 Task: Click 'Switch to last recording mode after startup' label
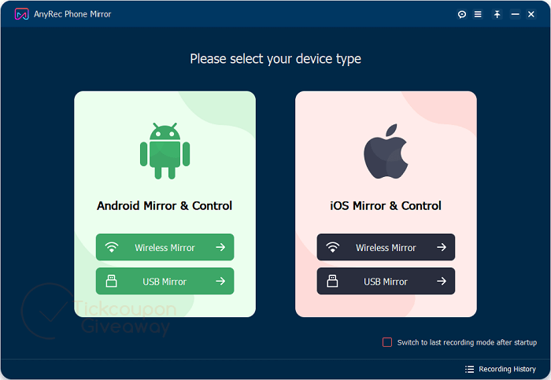click(467, 342)
